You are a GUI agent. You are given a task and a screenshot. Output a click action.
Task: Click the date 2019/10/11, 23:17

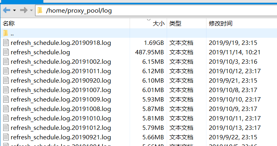[x=234, y=118]
